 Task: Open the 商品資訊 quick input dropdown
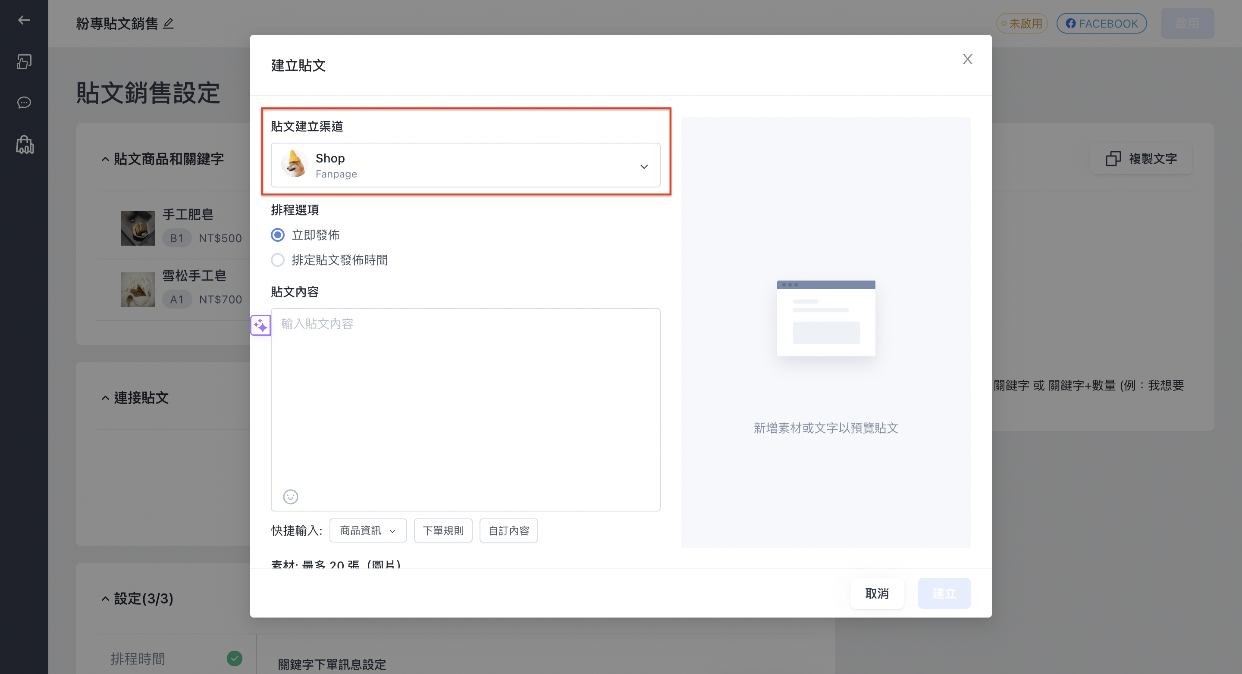point(368,530)
